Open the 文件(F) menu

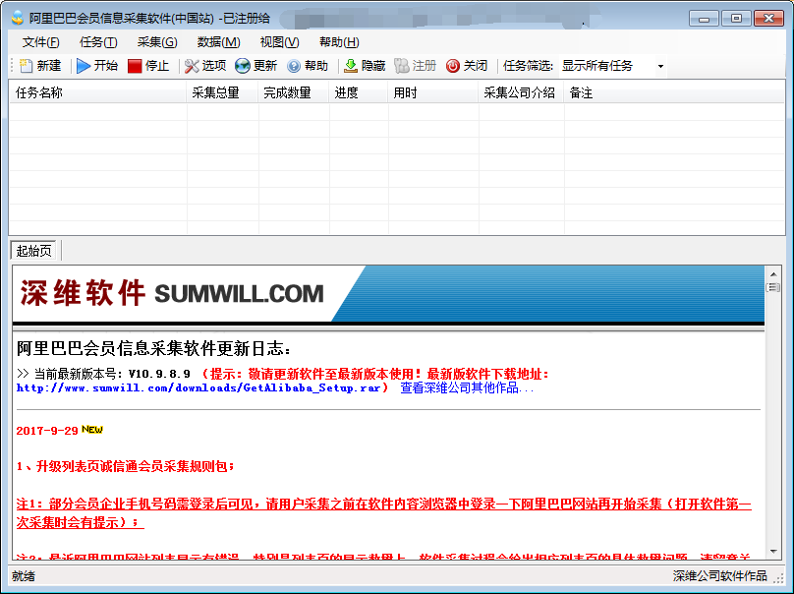coord(40,42)
